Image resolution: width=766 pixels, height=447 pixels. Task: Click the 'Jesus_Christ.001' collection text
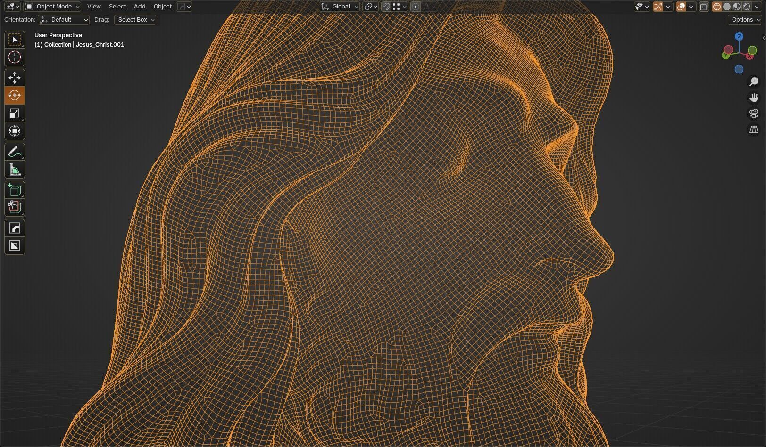(100, 45)
